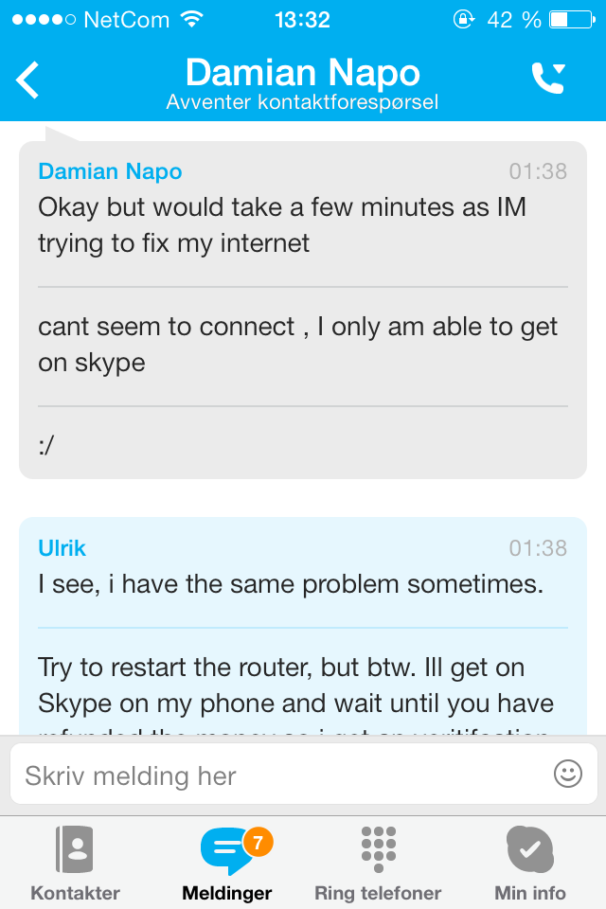The width and height of the screenshot is (606, 909).
Task: Tap the 'Avventer kontaktforespørsel' status text
Action: 302,102
